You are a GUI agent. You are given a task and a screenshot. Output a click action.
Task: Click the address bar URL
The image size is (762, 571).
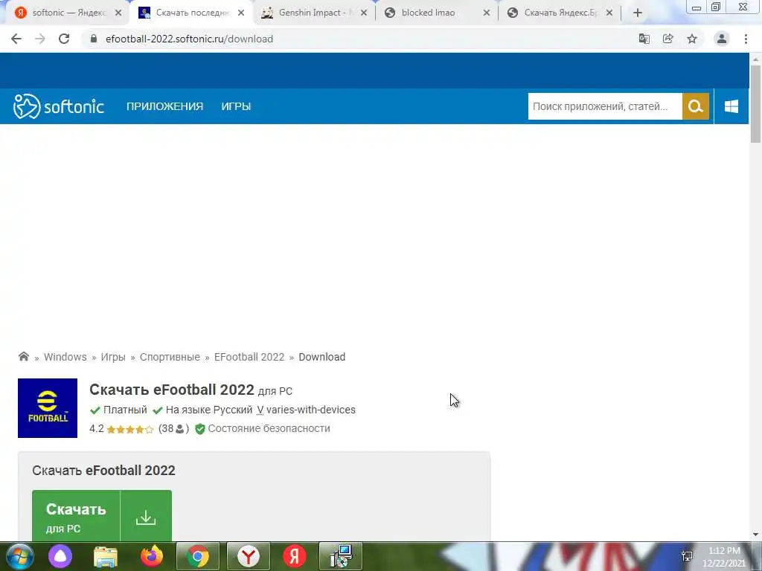[x=189, y=39]
